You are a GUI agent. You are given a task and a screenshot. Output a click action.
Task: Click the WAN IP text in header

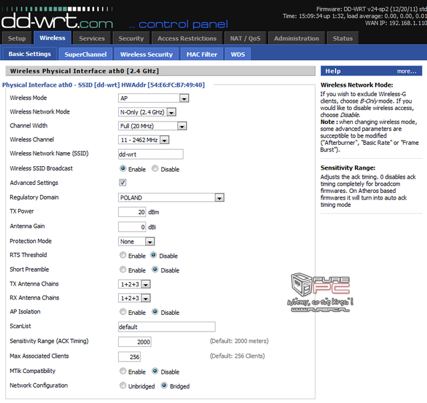(x=396, y=23)
